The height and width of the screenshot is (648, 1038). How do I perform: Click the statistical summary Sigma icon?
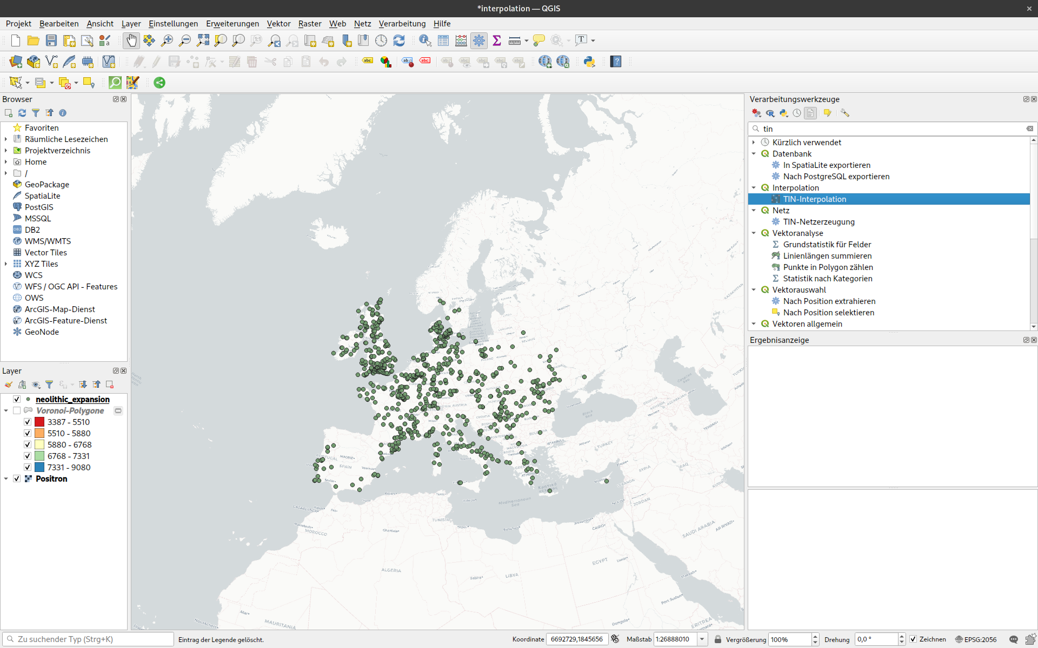497,40
